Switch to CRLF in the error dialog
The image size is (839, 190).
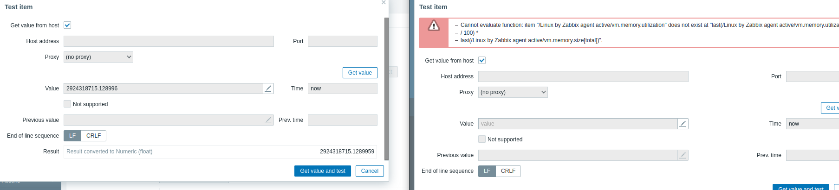tap(508, 171)
